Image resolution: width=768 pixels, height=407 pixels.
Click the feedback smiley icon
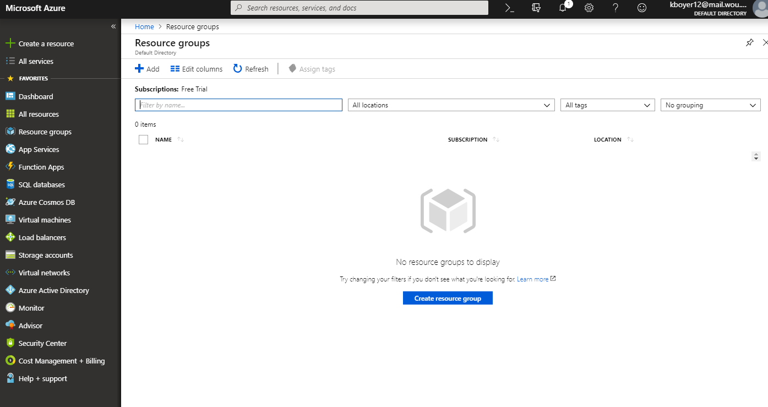642,8
